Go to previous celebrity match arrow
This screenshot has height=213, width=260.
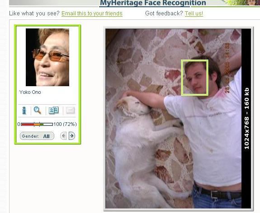click(x=63, y=136)
